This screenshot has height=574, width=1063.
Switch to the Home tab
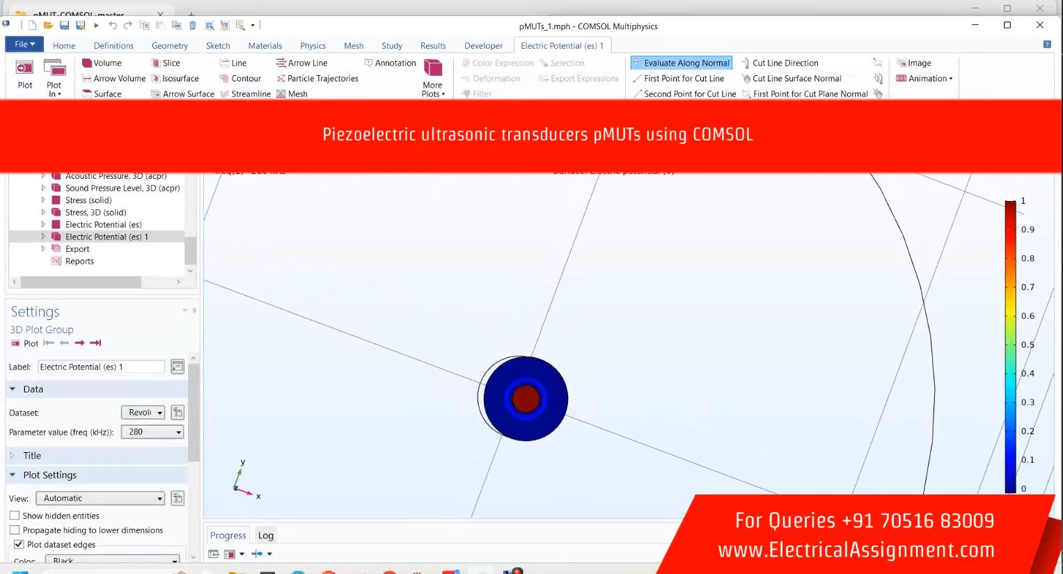click(x=64, y=46)
